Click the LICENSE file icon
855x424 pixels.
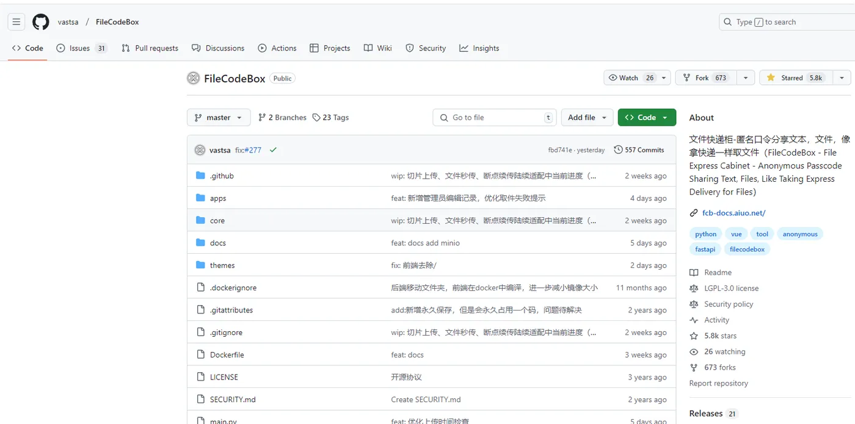tap(200, 377)
